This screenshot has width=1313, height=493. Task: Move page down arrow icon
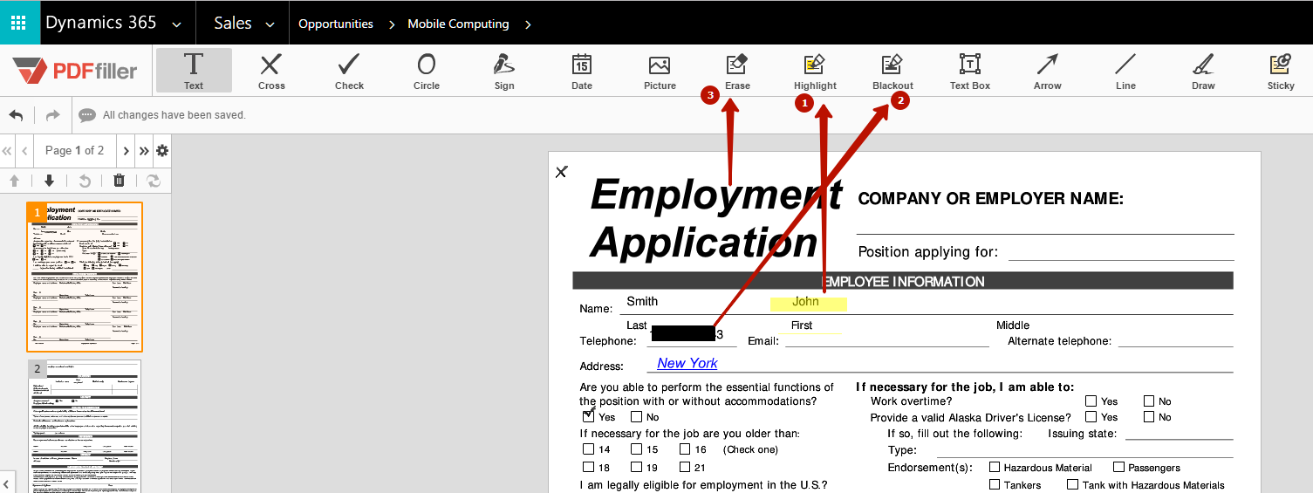(49, 181)
